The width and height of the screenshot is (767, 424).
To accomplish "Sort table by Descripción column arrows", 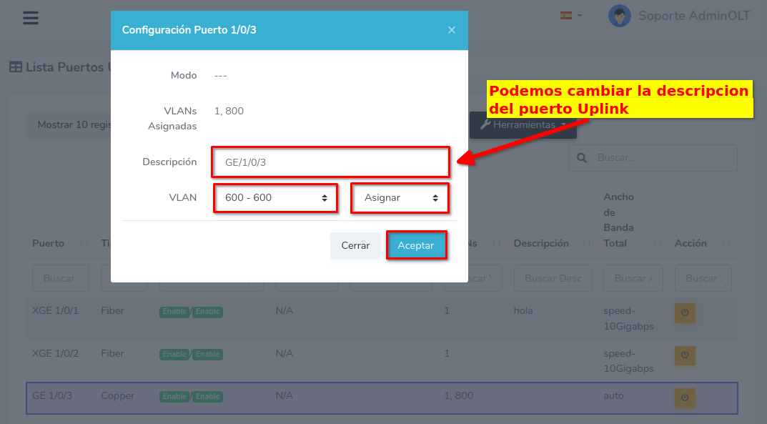I will (x=587, y=244).
